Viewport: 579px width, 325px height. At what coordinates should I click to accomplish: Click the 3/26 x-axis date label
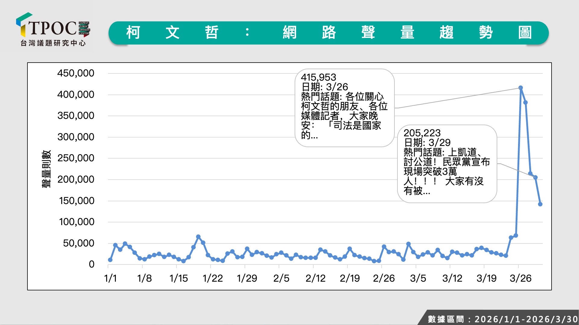pyautogui.click(x=520, y=278)
